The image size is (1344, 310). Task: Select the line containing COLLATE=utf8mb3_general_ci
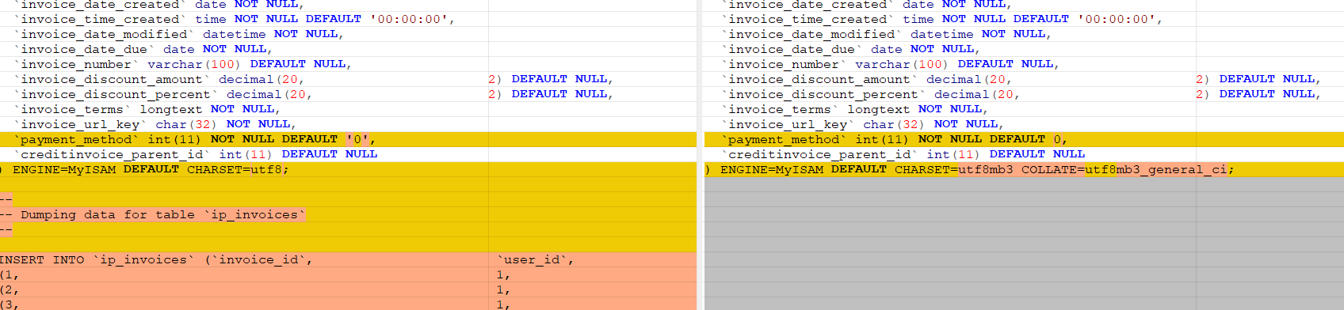(x=1024, y=169)
